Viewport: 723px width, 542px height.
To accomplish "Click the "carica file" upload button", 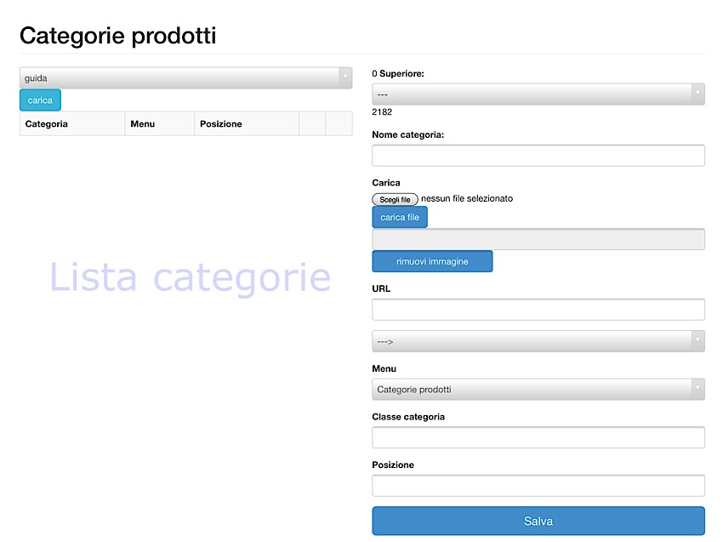I will coord(399,217).
